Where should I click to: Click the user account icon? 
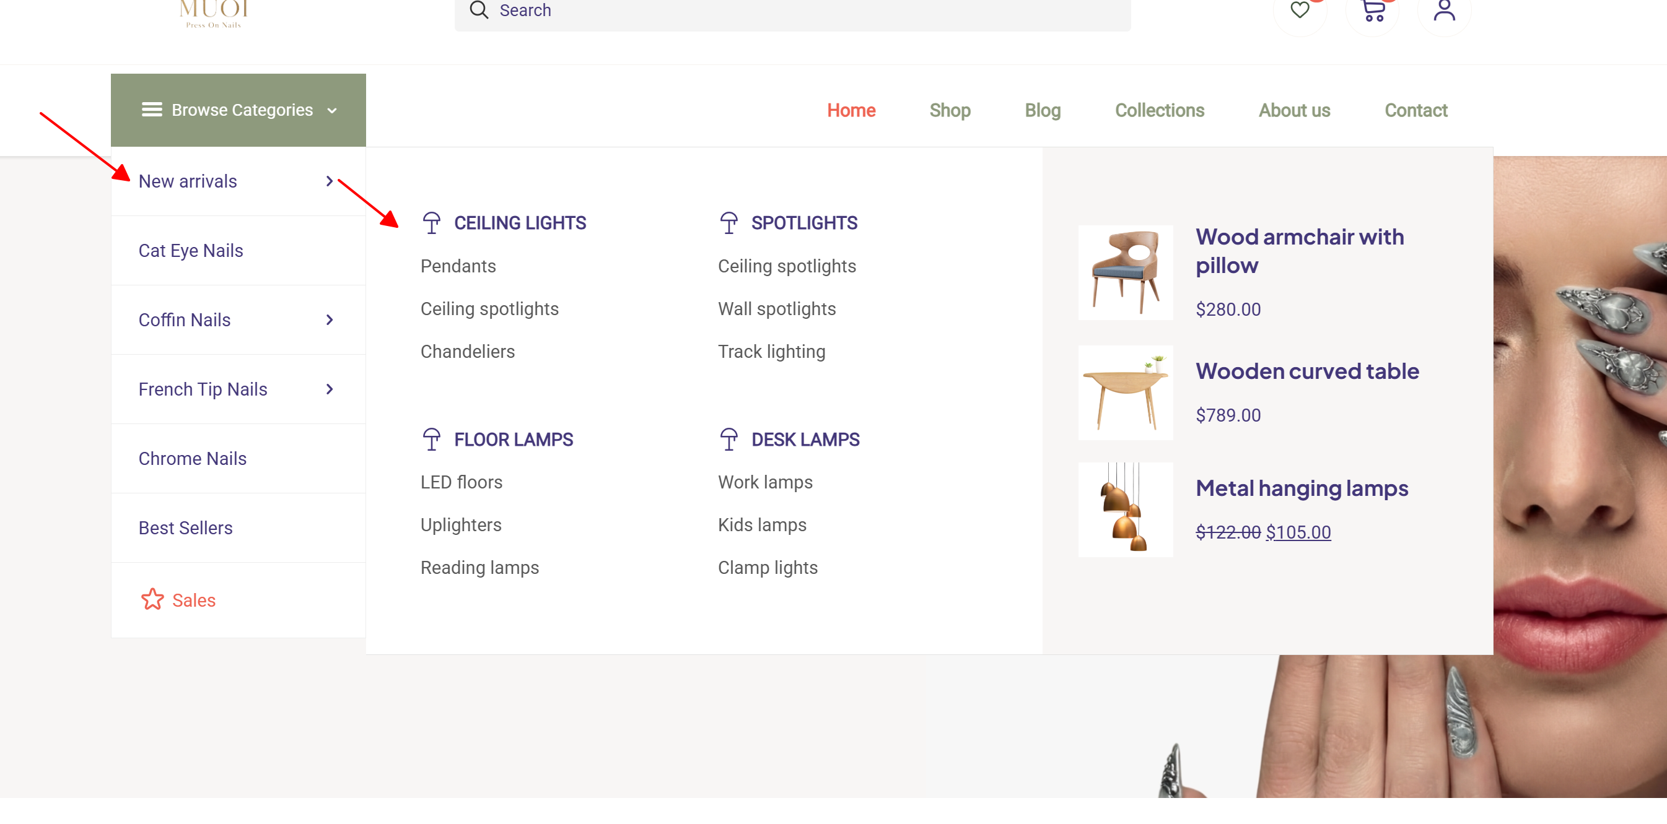click(1444, 11)
